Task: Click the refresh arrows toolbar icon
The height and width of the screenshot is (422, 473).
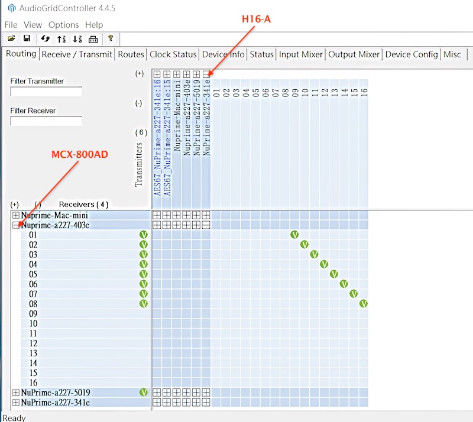Action: point(46,39)
